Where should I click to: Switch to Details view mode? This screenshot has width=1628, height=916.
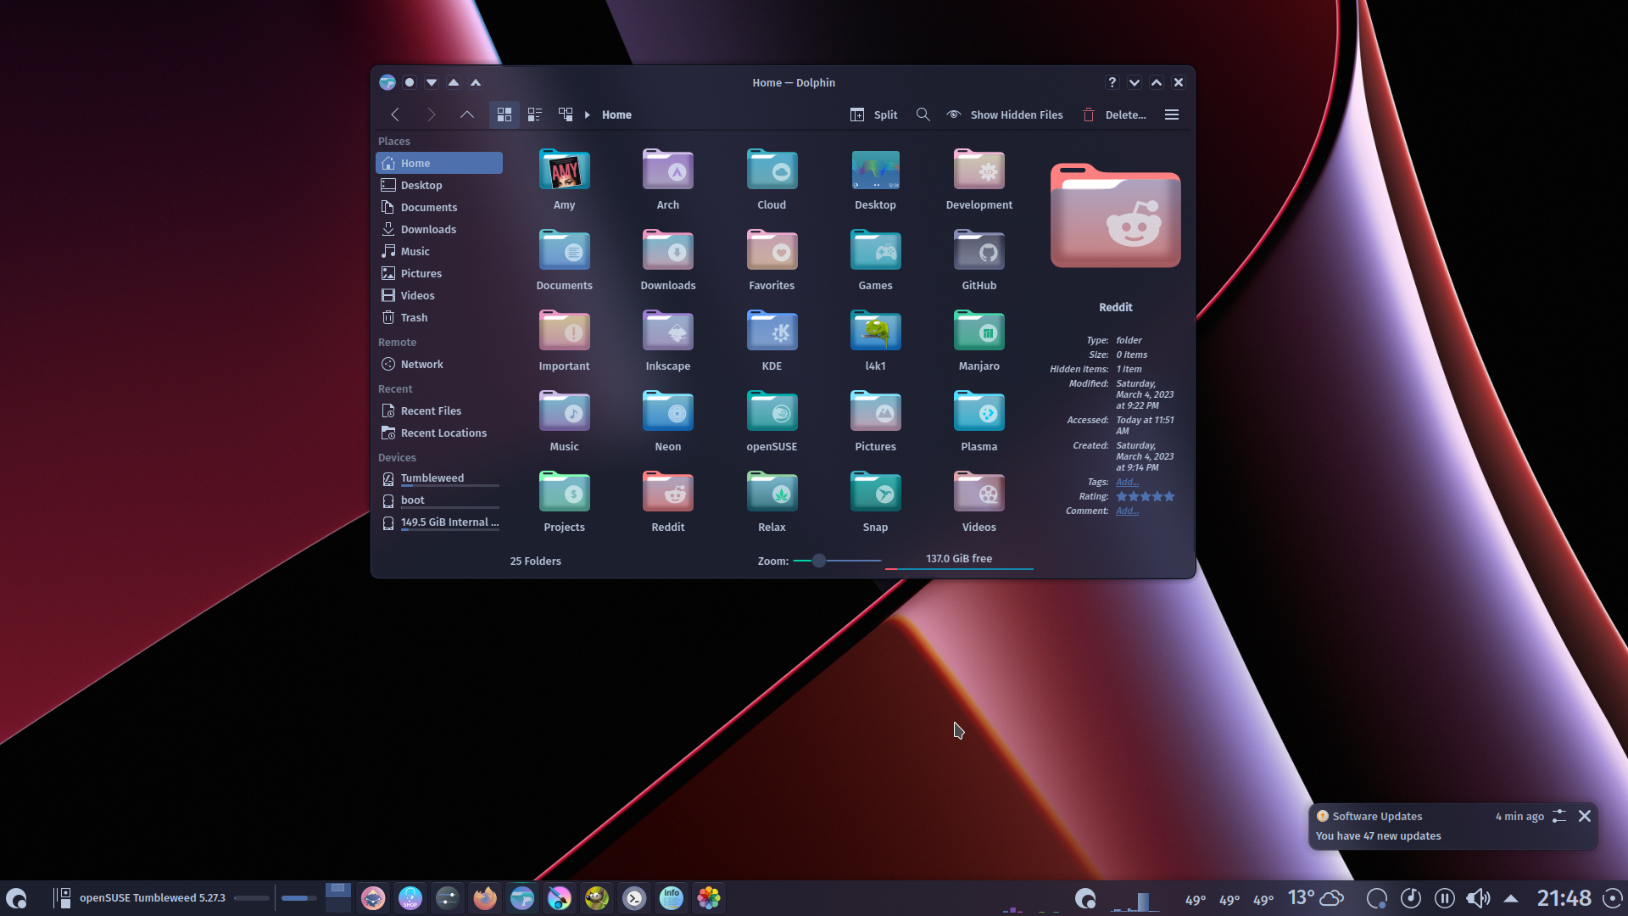coord(566,114)
